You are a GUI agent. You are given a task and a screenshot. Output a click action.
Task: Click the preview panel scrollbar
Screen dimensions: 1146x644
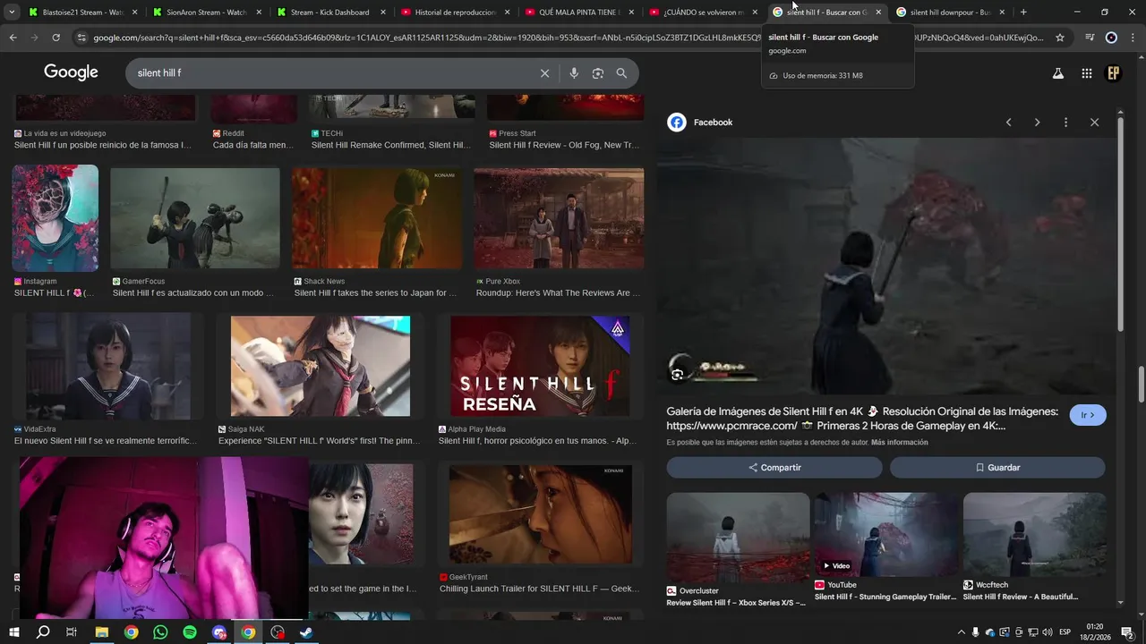pyautogui.click(x=1120, y=224)
